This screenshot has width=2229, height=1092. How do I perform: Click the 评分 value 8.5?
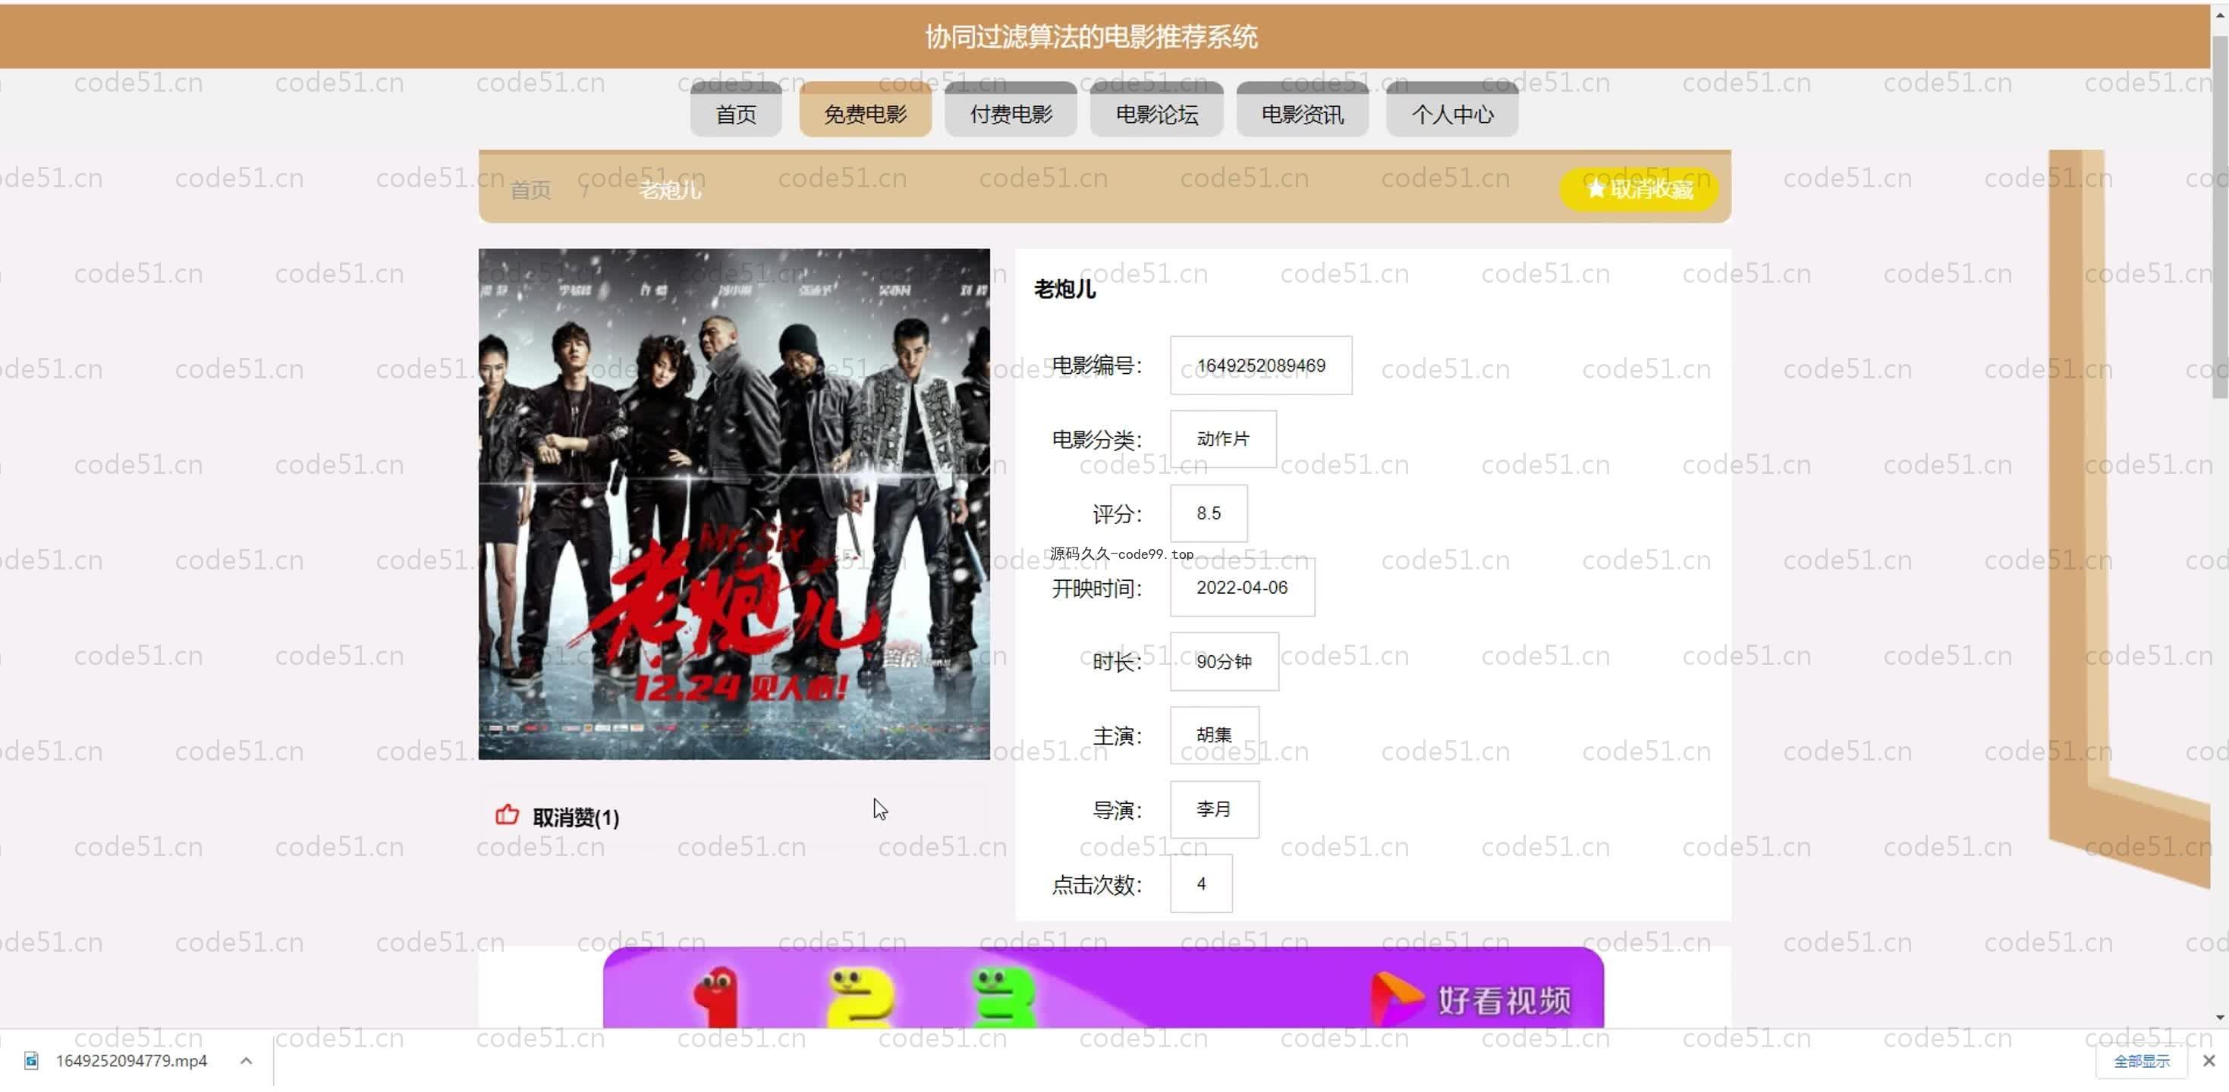[1208, 513]
